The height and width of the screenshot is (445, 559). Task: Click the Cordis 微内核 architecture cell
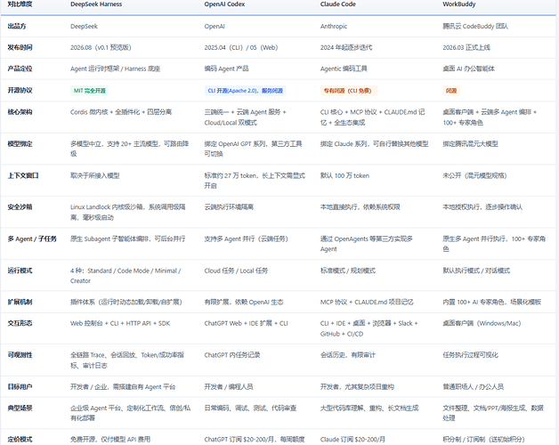(121, 112)
